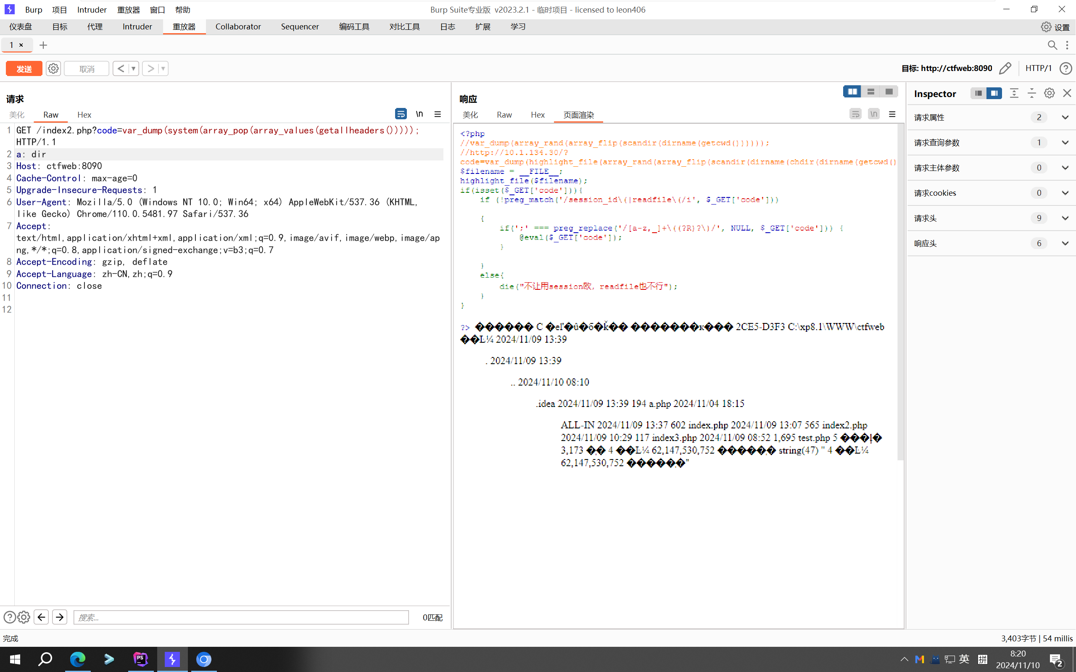The image size is (1076, 672).
Task: Click the 取消 cancel button
Action: tap(87, 68)
